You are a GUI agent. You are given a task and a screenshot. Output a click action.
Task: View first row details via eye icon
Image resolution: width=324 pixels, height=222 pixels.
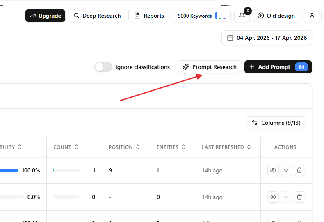273,170
